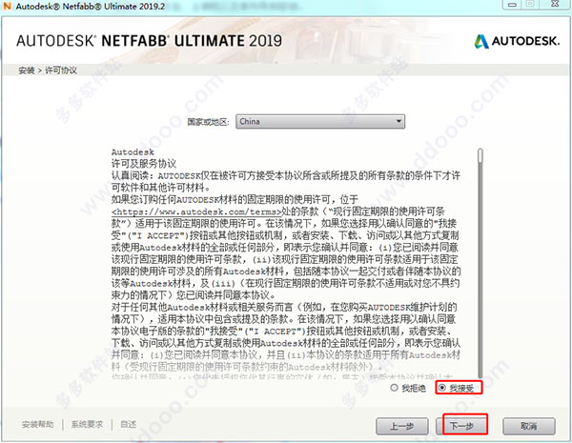This screenshot has width=572, height=443.
Task: Click the 许可及服务协议 heading text
Action: [x=144, y=163]
